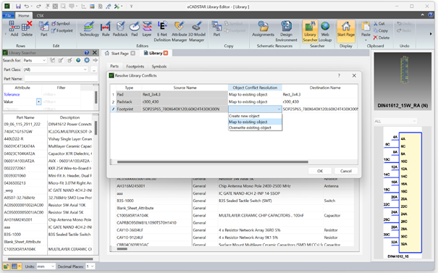
Task: Click the Paste icon in Clipboard group
Action: 366,29
